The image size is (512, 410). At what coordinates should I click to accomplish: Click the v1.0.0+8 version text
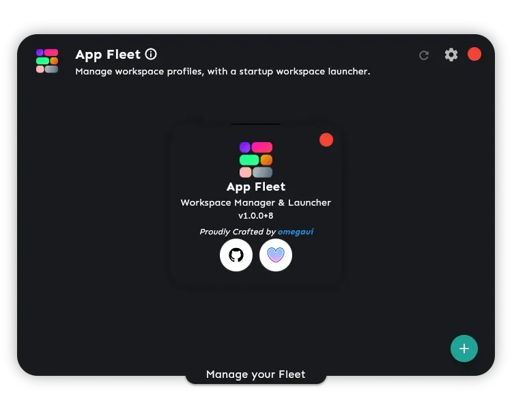256,216
